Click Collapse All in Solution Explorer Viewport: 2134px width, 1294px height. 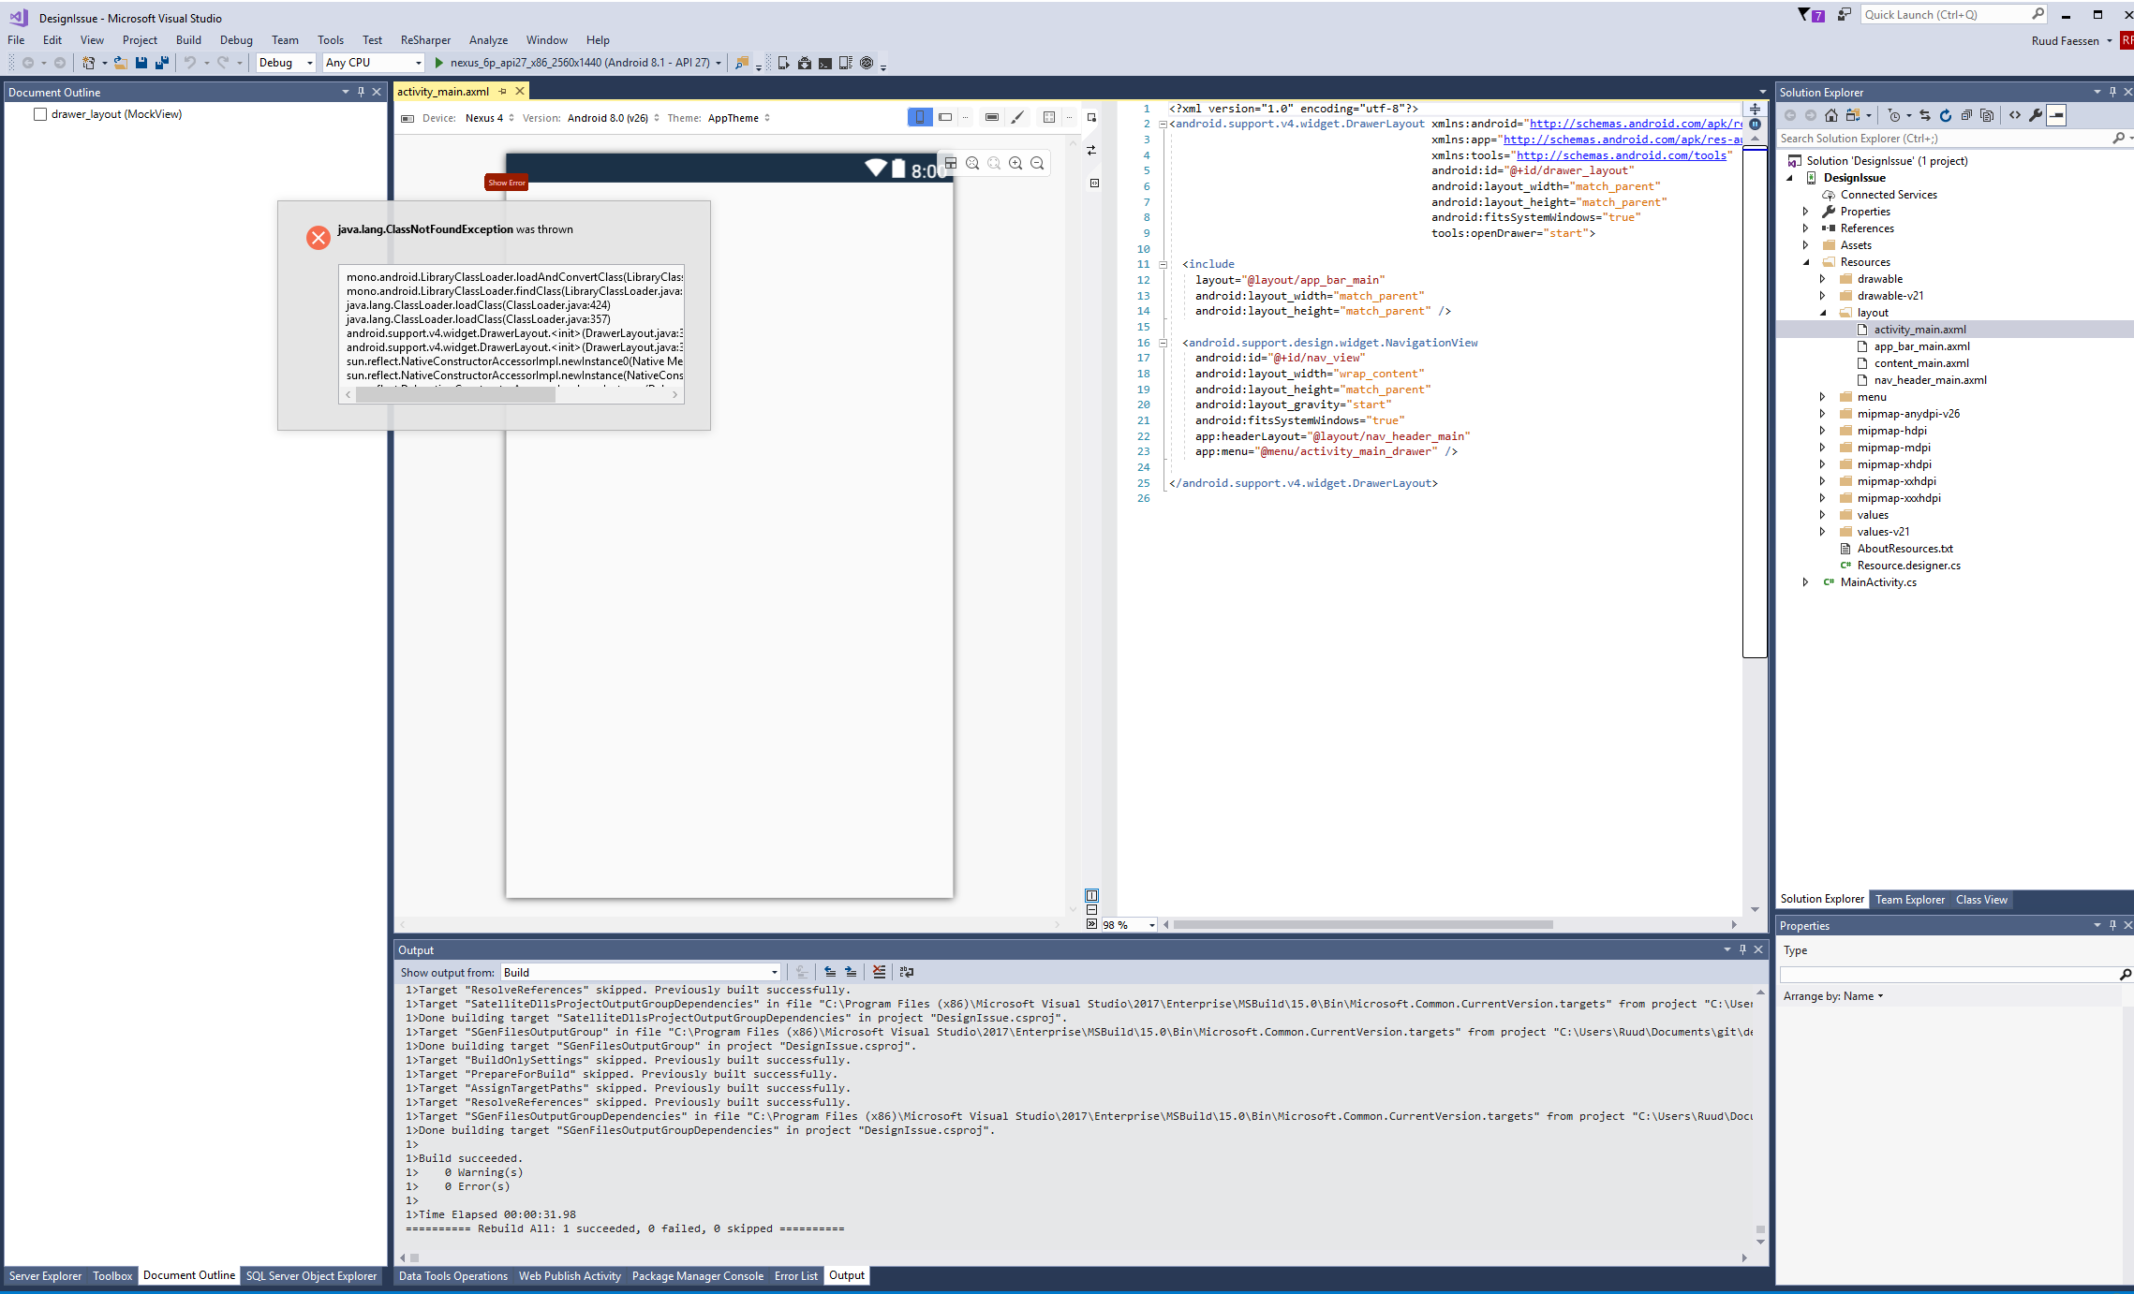(1966, 115)
